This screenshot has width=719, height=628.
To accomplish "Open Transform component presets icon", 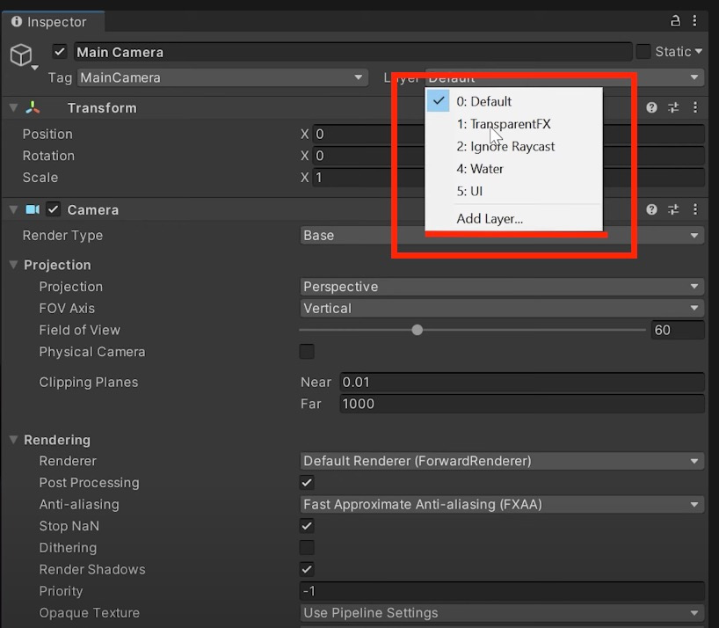I will point(673,108).
